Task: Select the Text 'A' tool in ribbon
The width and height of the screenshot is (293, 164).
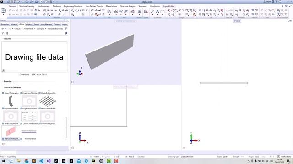Action: [x=157, y=11]
